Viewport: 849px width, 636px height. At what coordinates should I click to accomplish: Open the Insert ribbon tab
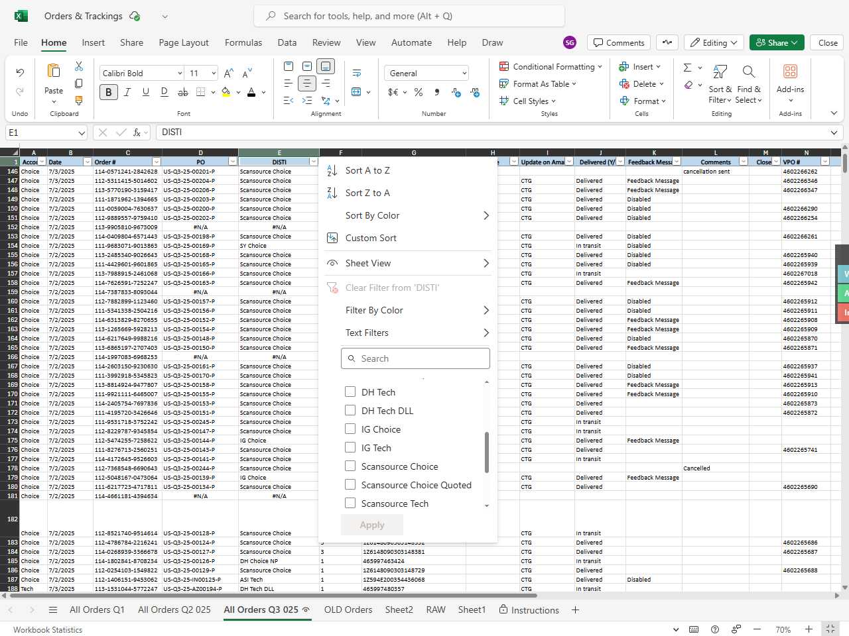(94, 42)
